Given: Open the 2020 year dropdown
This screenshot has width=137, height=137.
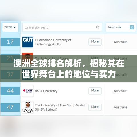Looking at the screenshot, I should pos(10,27).
